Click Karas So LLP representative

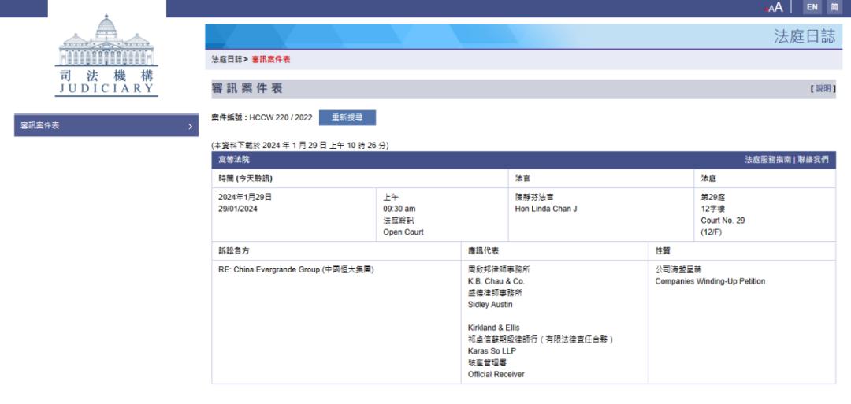pos(492,351)
